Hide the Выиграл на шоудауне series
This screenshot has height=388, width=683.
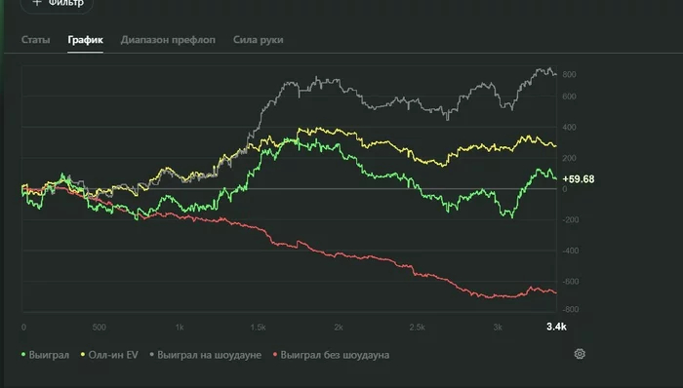pos(205,355)
